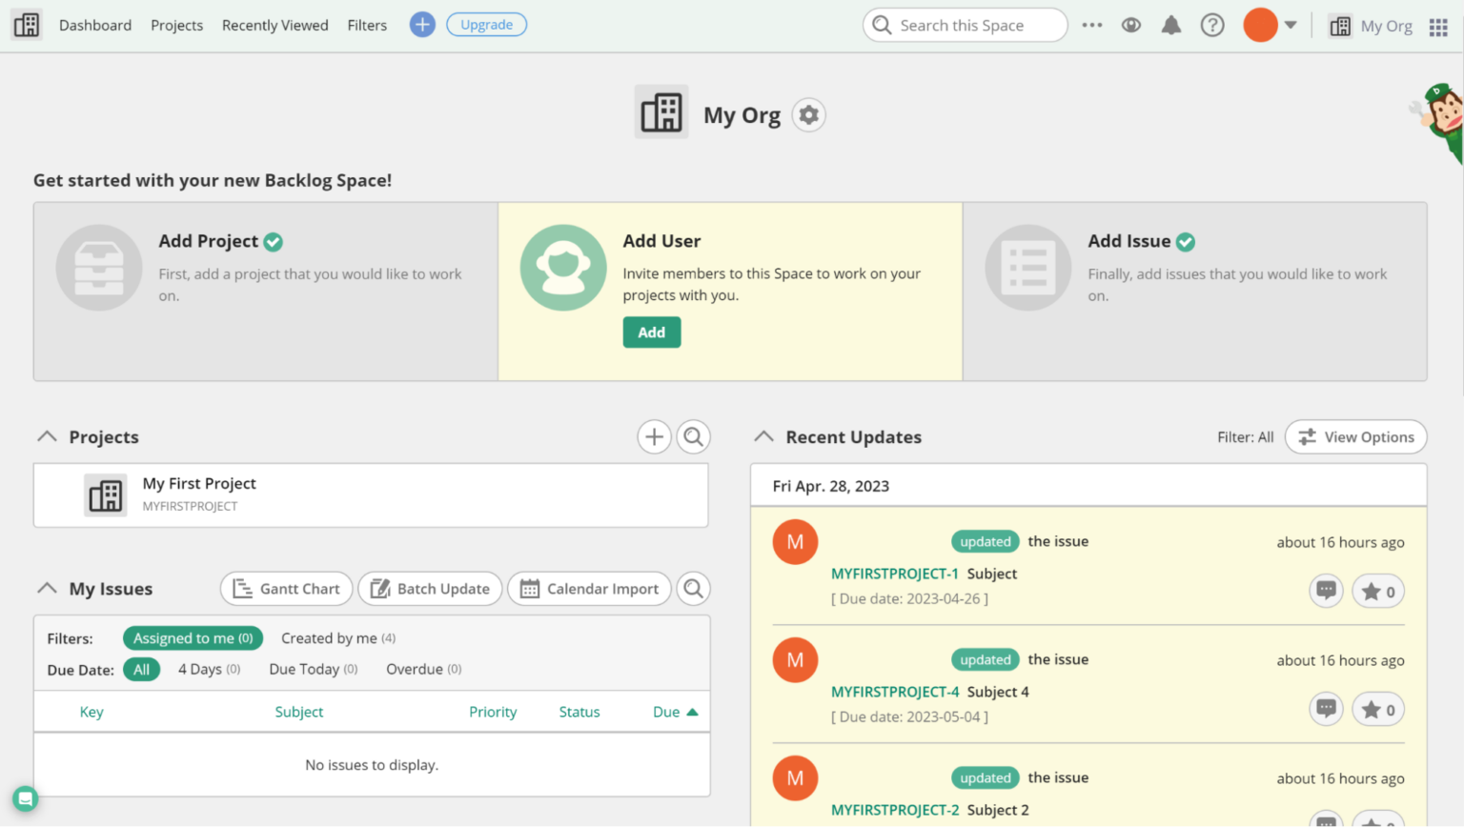Open notifications via the bell icon
Image resolution: width=1464 pixels, height=827 pixels.
click(1171, 25)
